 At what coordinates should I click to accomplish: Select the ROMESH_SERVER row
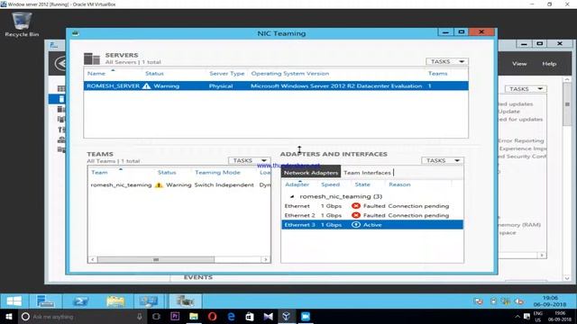pos(276,86)
